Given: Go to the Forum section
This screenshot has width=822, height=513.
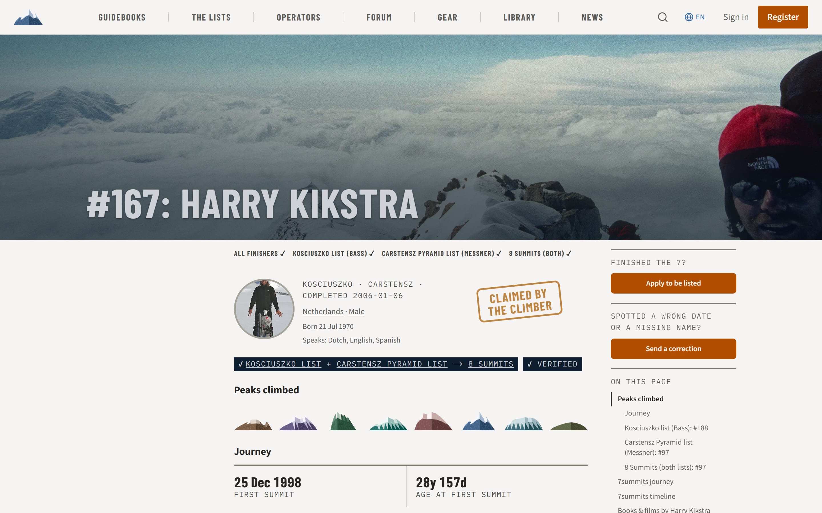Looking at the screenshot, I should (379, 17).
